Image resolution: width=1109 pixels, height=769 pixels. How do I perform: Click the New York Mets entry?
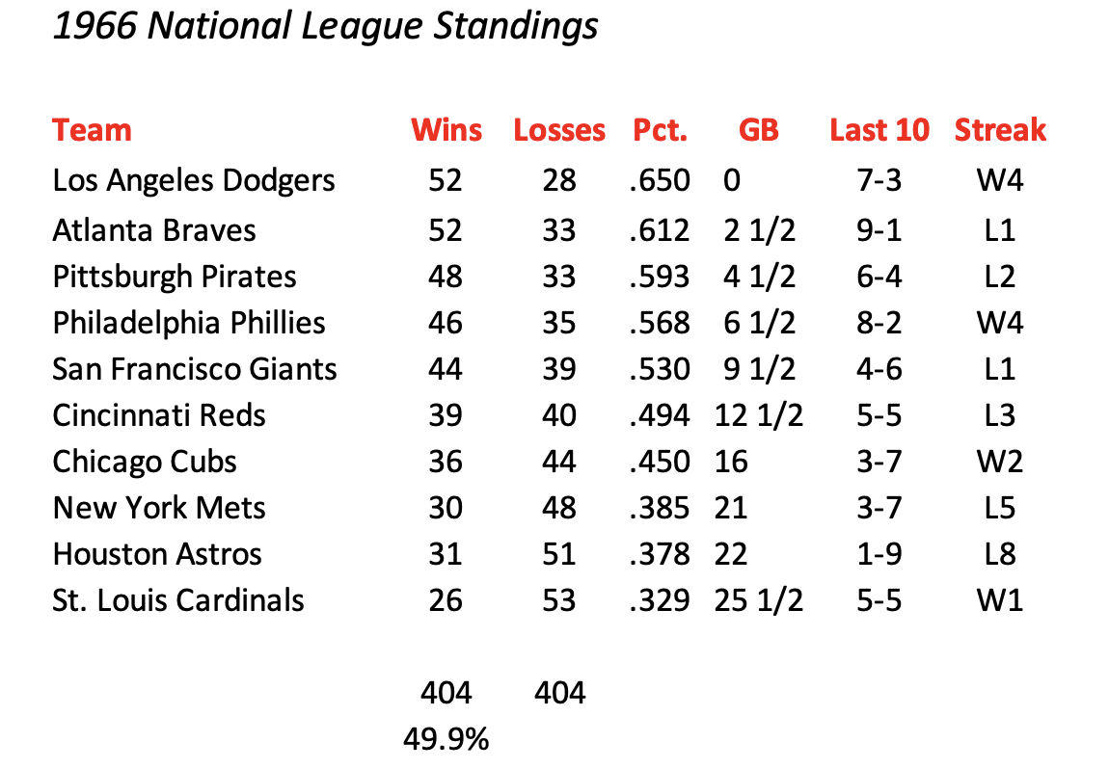pos(159,508)
